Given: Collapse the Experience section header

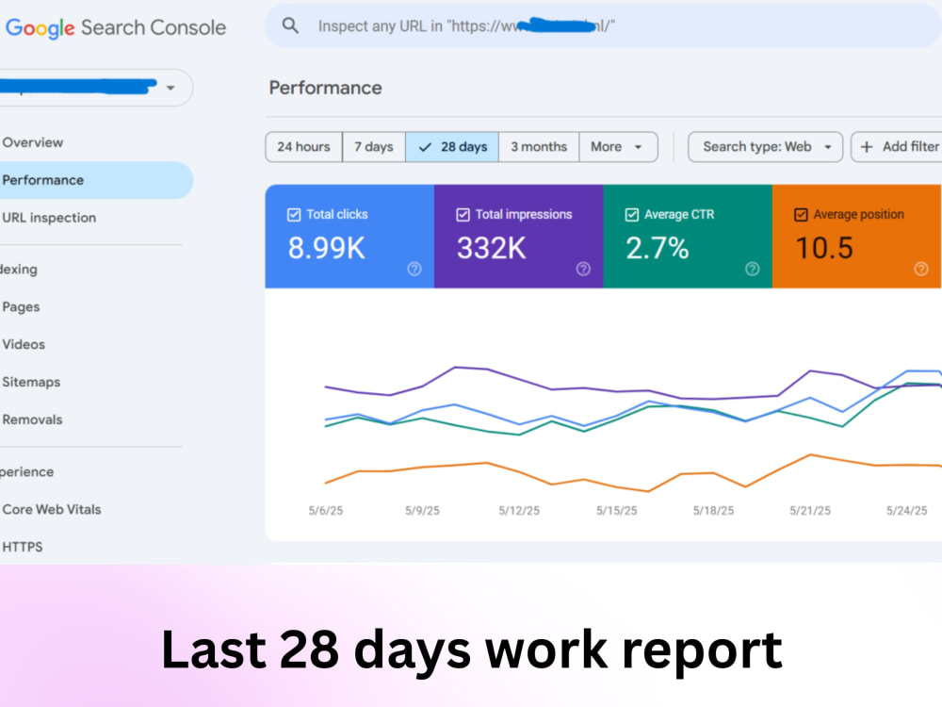Looking at the screenshot, I should click(27, 472).
